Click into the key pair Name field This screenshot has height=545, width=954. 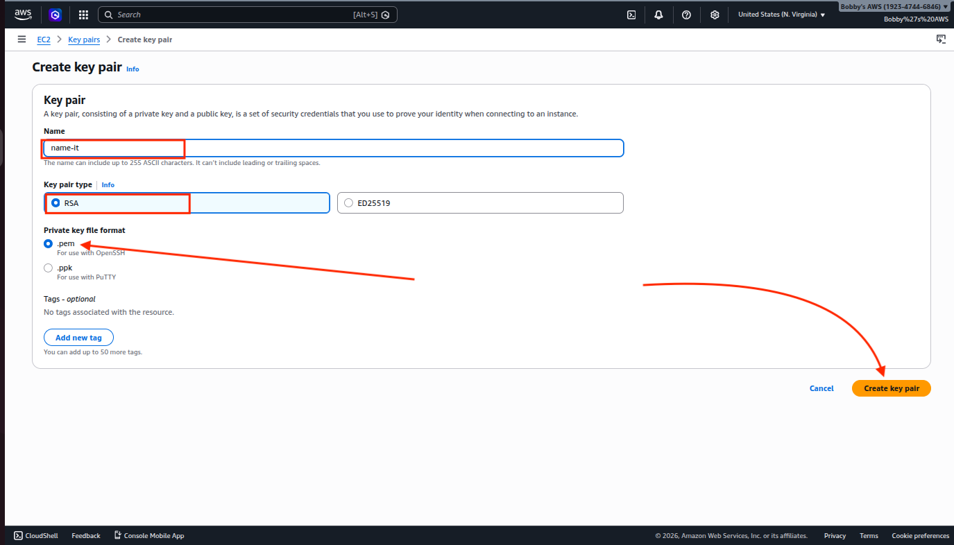(333, 148)
